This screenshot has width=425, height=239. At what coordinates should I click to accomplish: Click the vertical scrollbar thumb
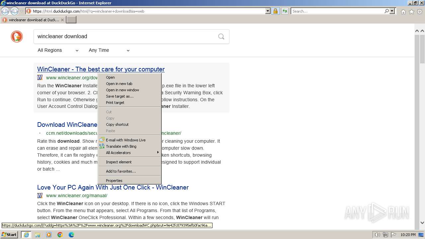coord(422,48)
